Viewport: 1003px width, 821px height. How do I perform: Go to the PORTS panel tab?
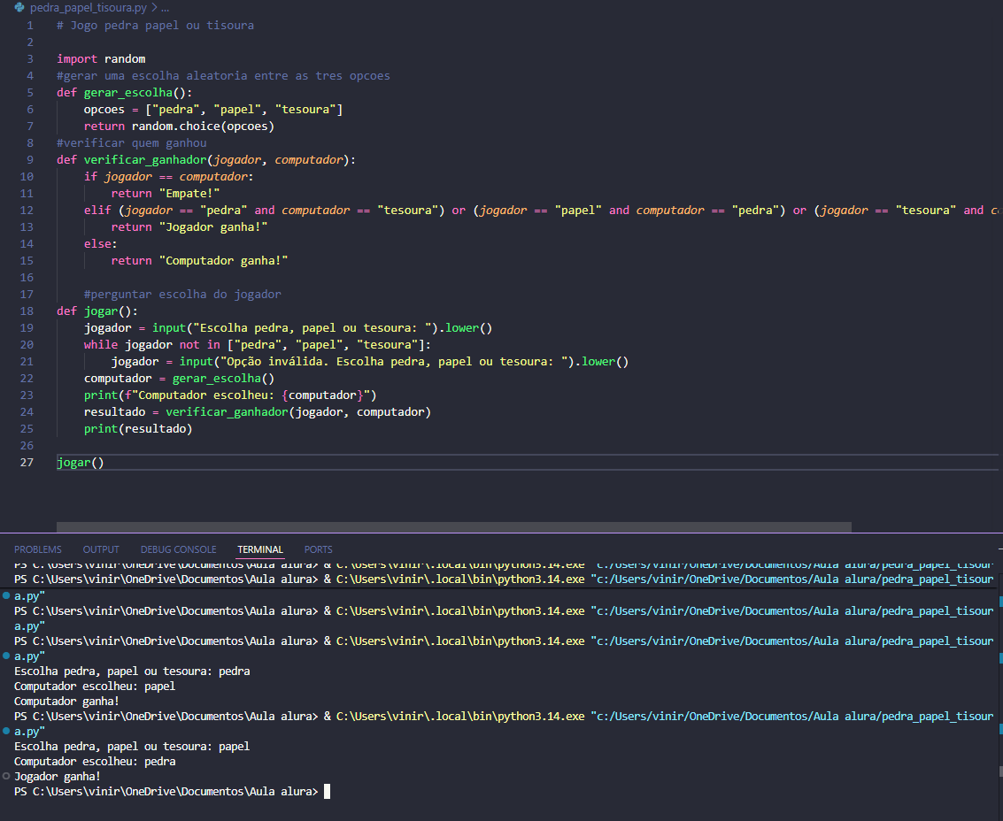tap(319, 549)
